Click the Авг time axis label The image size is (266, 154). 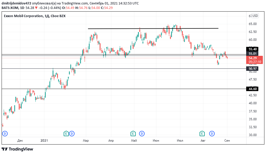203,141
